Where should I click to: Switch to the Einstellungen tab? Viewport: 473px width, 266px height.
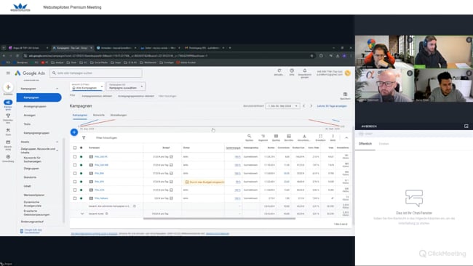pos(119,115)
